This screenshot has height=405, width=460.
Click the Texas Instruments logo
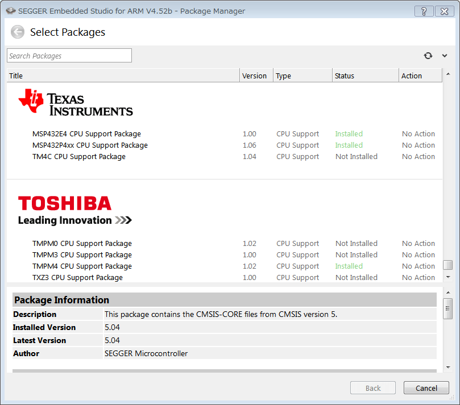tap(76, 103)
